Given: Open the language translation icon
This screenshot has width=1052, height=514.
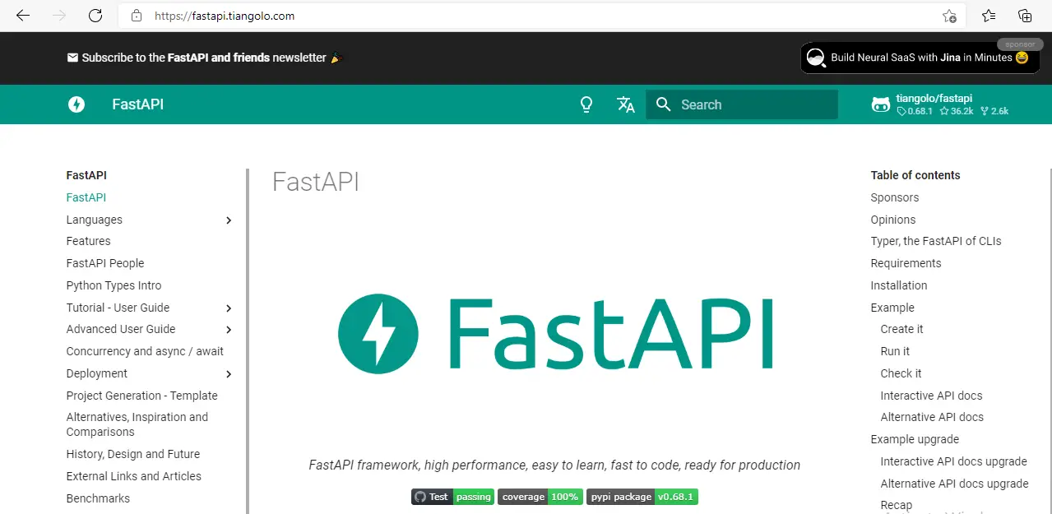Looking at the screenshot, I should pos(626,104).
